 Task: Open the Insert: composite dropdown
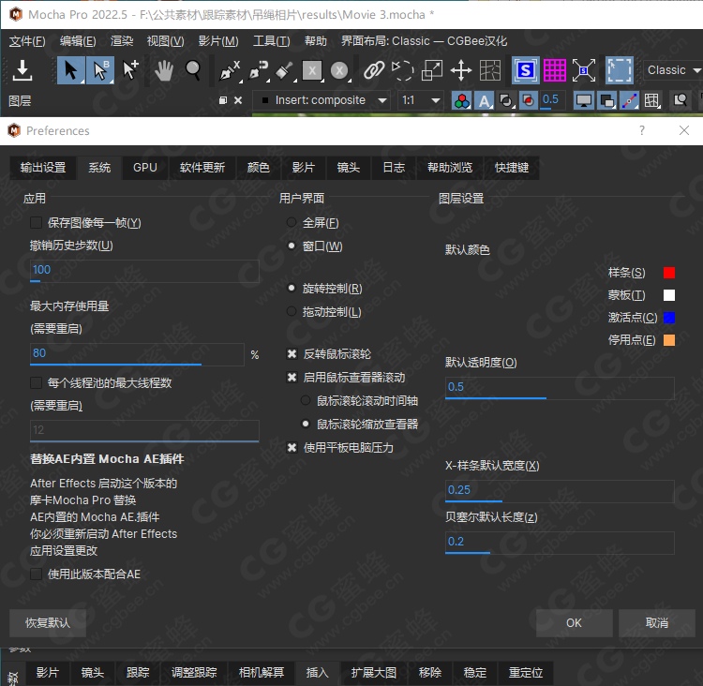click(322, 100)
